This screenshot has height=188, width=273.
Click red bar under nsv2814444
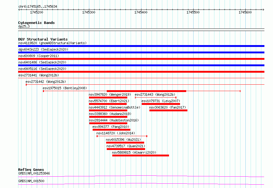coord(108,123)
